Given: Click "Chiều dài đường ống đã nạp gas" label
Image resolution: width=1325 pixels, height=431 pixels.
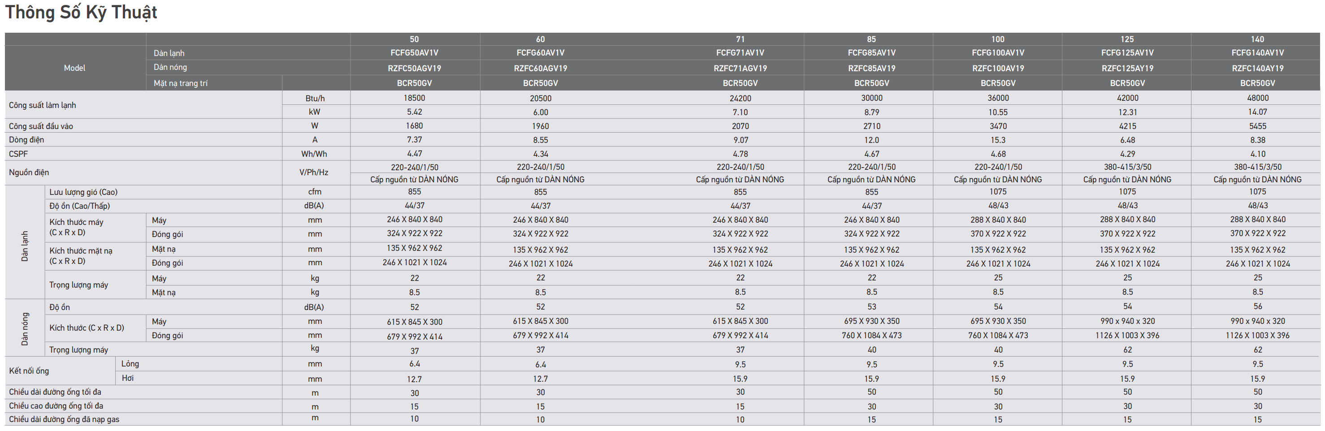Looking at the screenshot, I should click(64, 419).
